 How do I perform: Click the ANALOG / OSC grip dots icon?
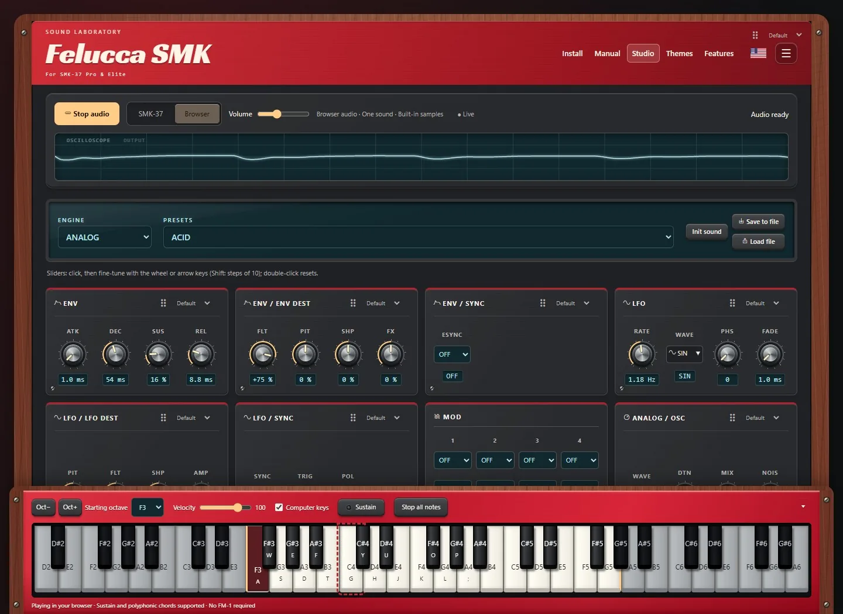click(x=732, y=418)
